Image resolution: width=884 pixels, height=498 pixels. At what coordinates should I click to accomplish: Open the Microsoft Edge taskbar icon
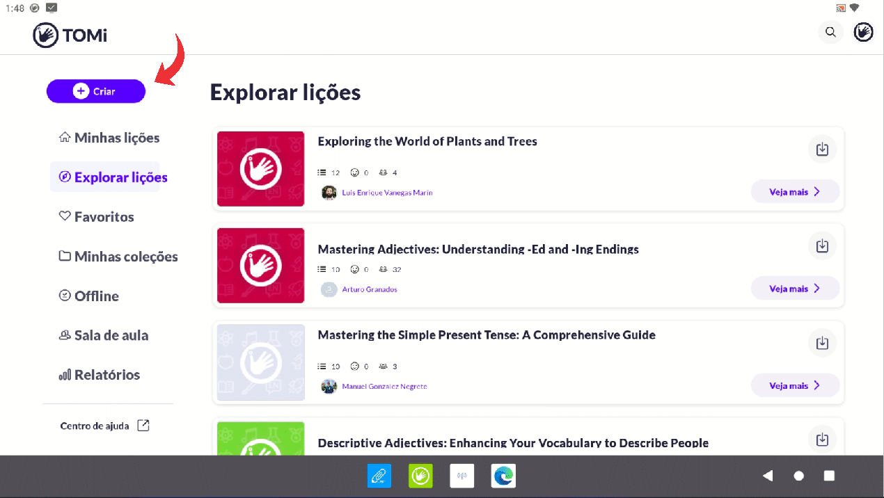pyautogui.click(x=503, y=476)
